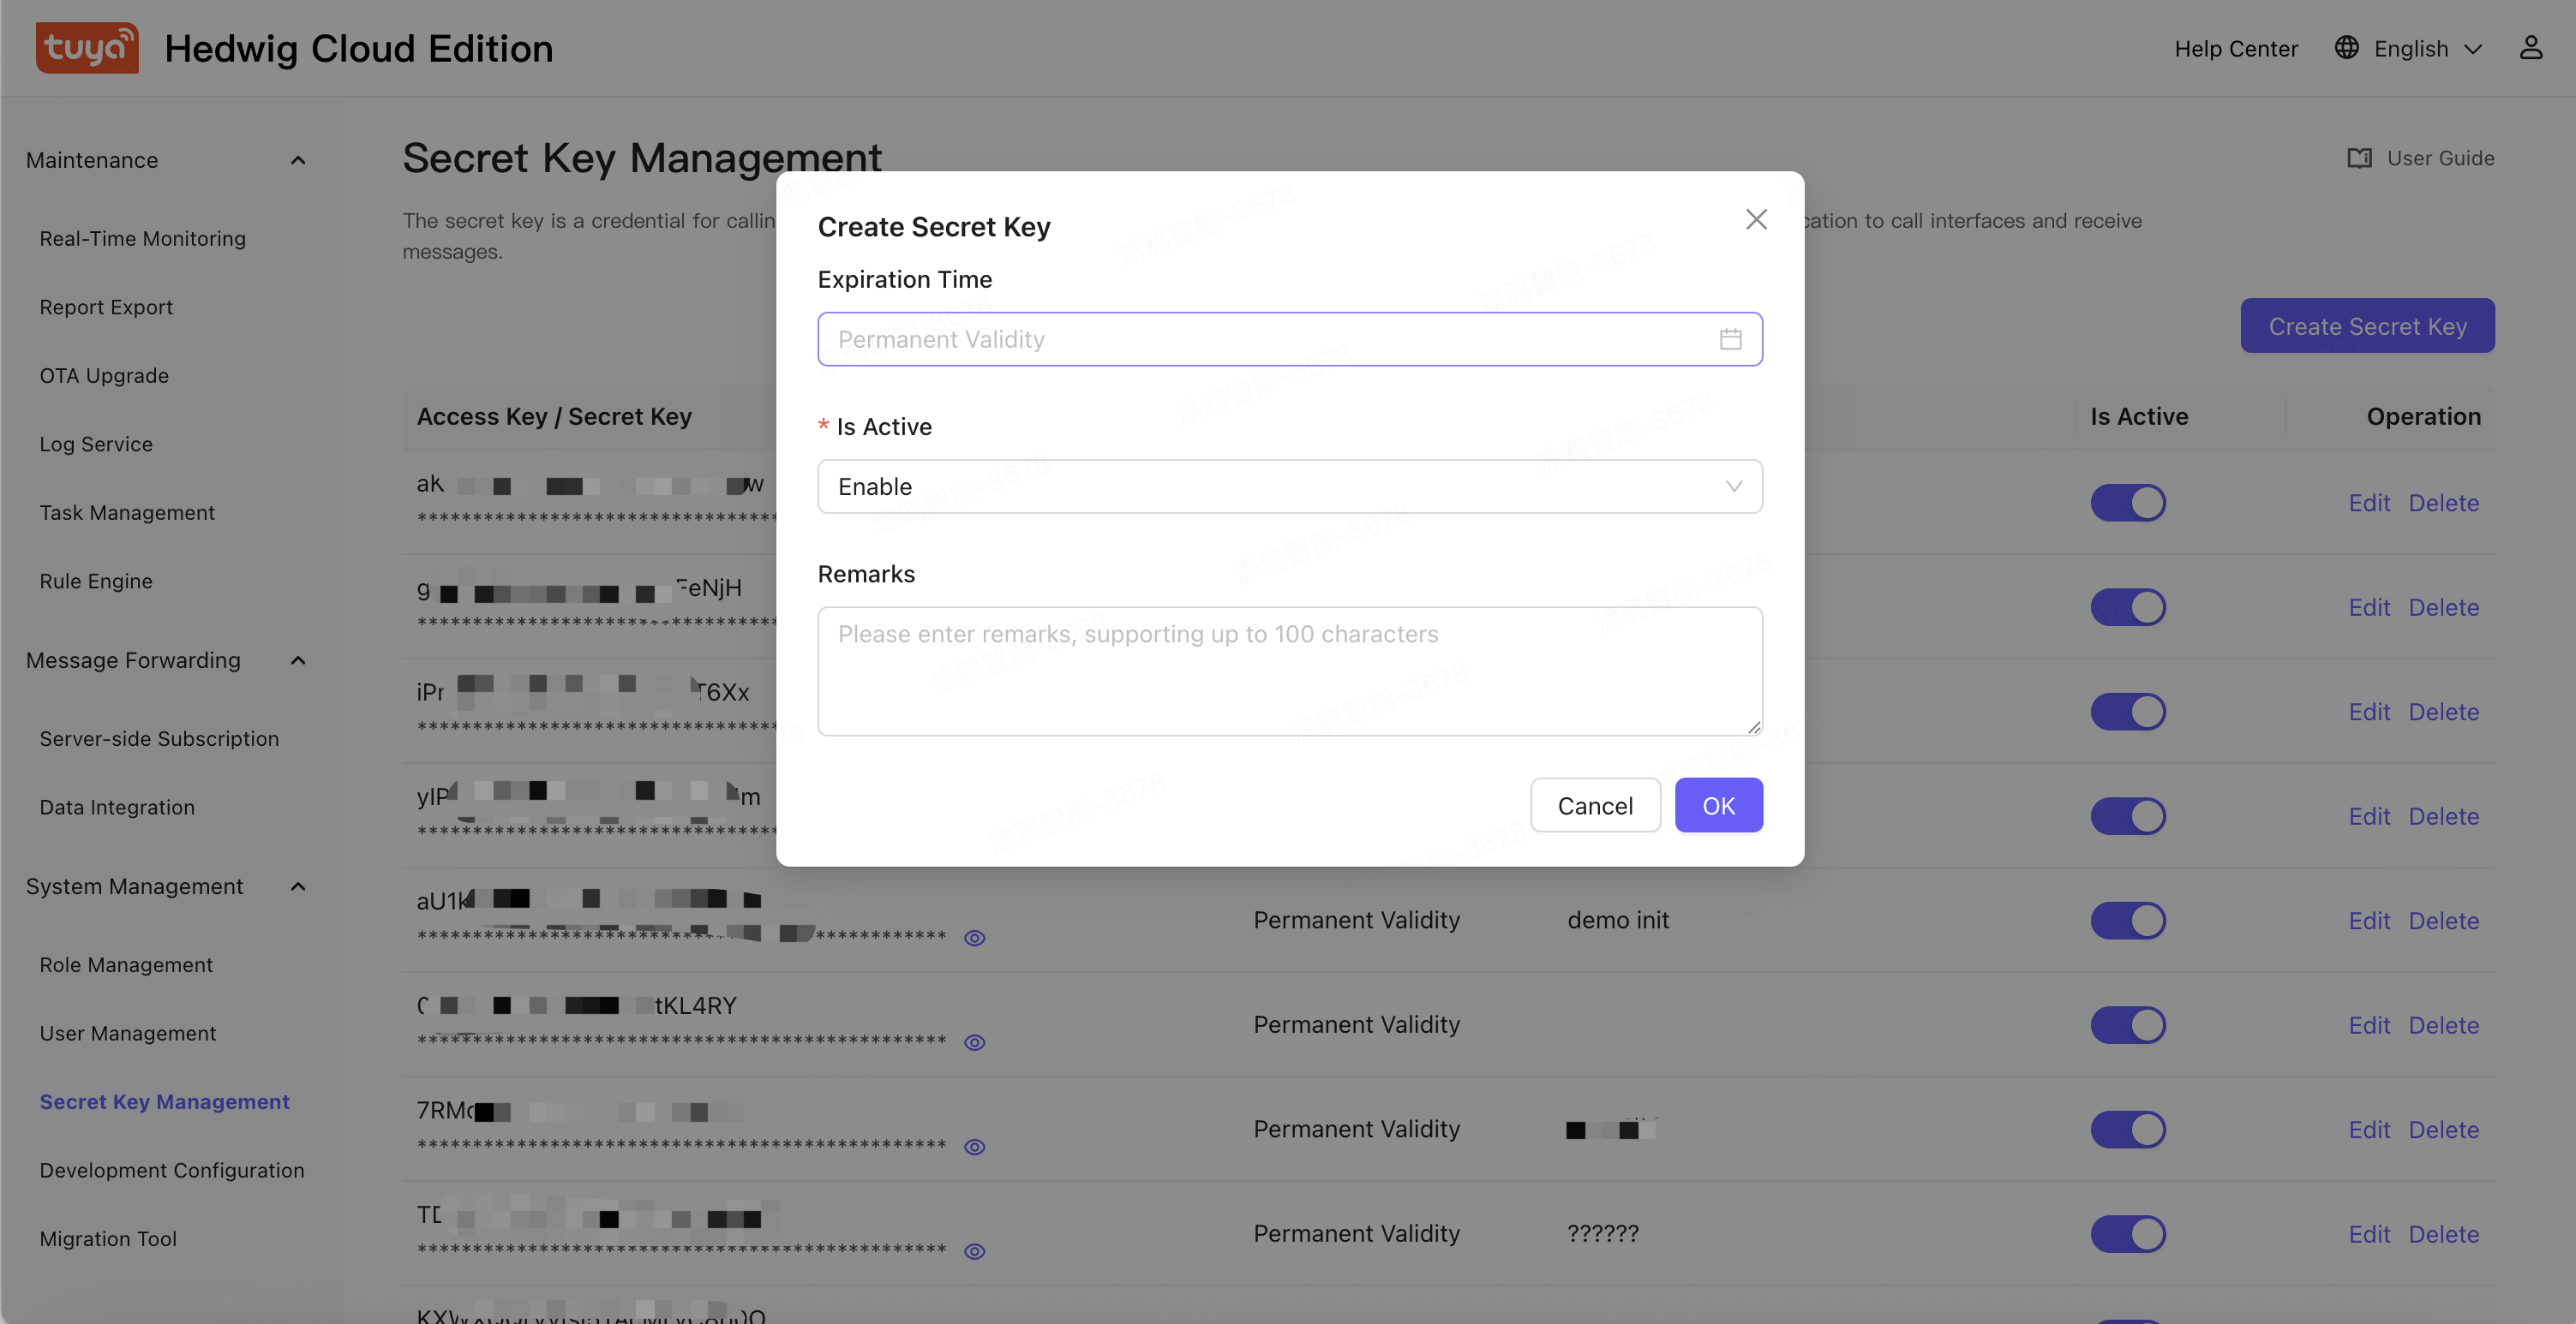Toggle the active switch on the first key row
This screenshot has width=2576, height=1324.
2128,503
